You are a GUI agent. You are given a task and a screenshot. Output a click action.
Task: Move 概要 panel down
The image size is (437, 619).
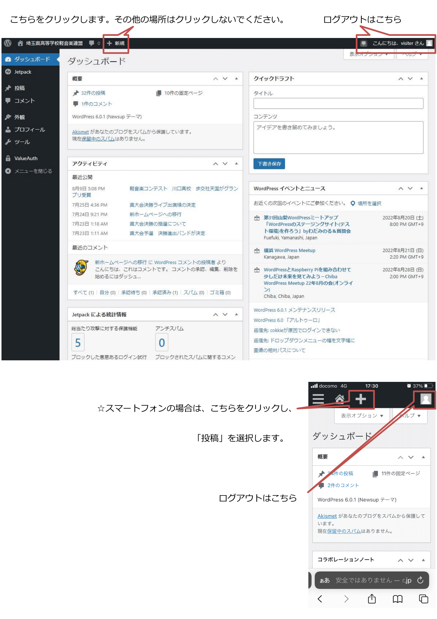click(225, 79)
